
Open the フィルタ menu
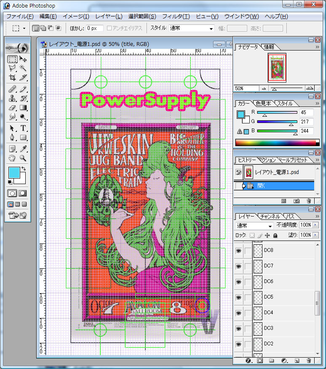point(176,16)
